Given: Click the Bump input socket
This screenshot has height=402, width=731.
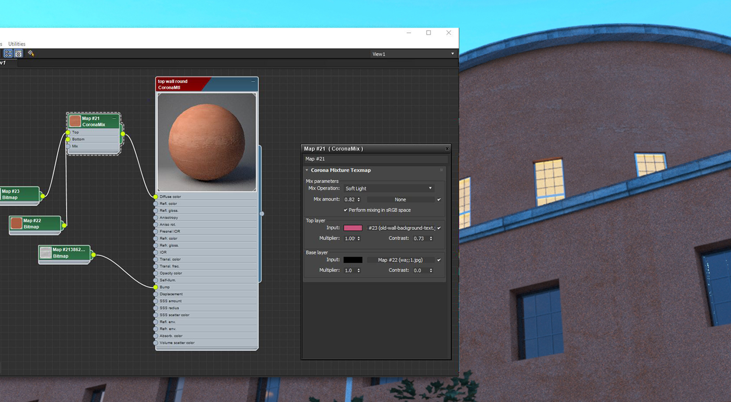Looking at the screenshot, I should pyautogui.click(x=155, y=287).
